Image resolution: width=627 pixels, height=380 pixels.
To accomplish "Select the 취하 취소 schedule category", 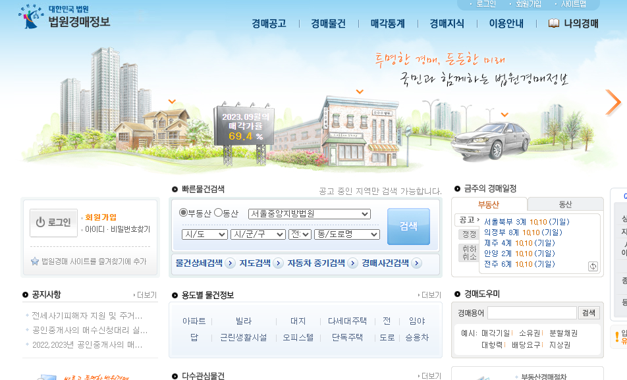I will [469, 253].
